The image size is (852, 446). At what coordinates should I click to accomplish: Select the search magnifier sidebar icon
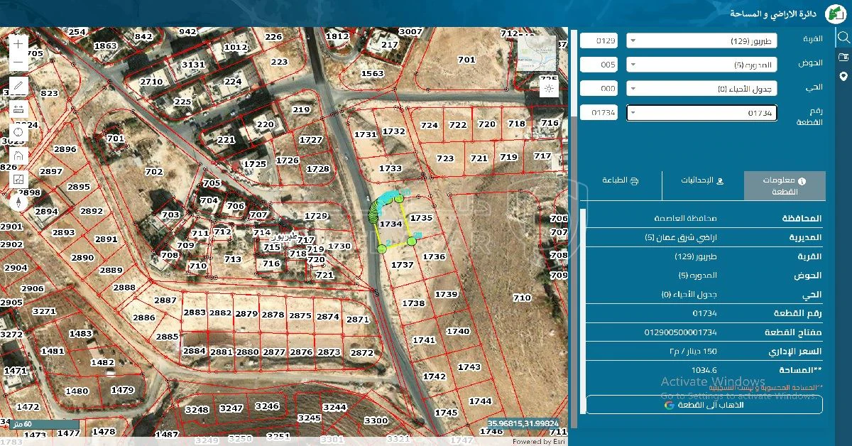pos(843,37)
